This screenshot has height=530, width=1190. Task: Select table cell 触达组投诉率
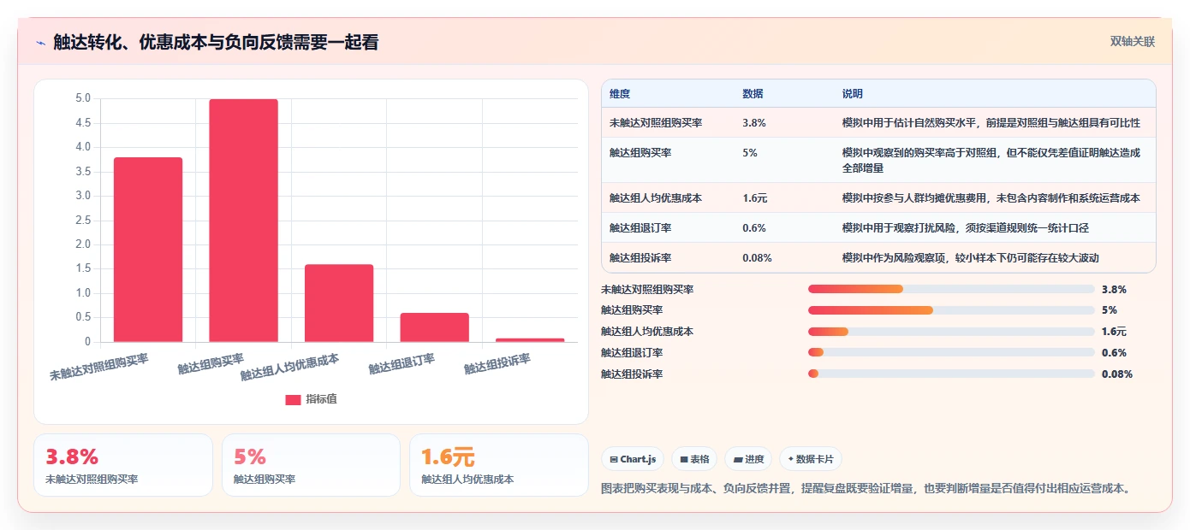[x=640, y=258]
